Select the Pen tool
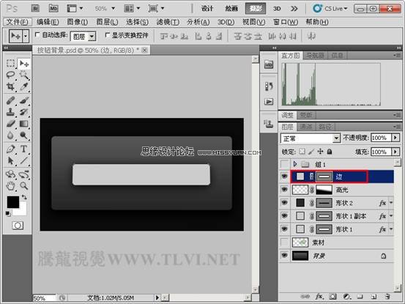This screenshot has width=405, height=304. [x=10, y=149]
